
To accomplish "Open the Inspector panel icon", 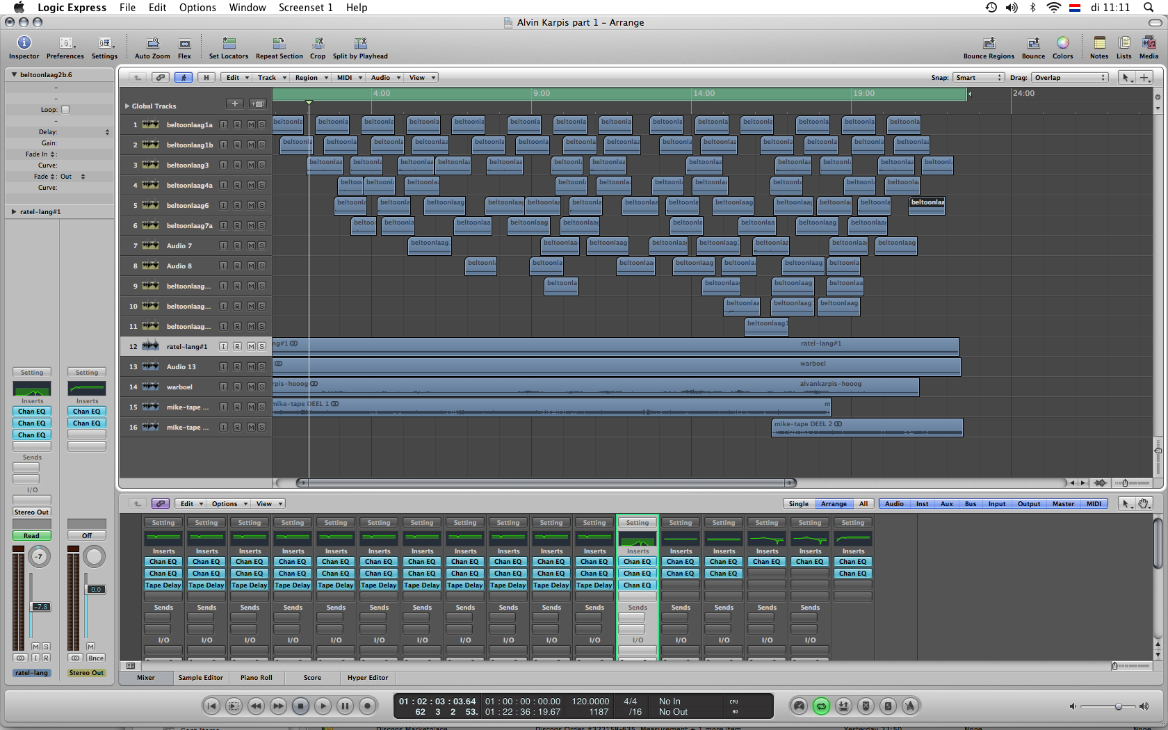I will click(24, 43).
